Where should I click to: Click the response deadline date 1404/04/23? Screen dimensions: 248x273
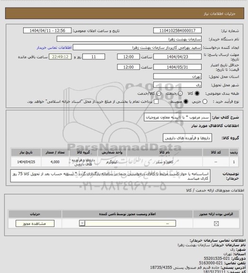pos(177,57)
